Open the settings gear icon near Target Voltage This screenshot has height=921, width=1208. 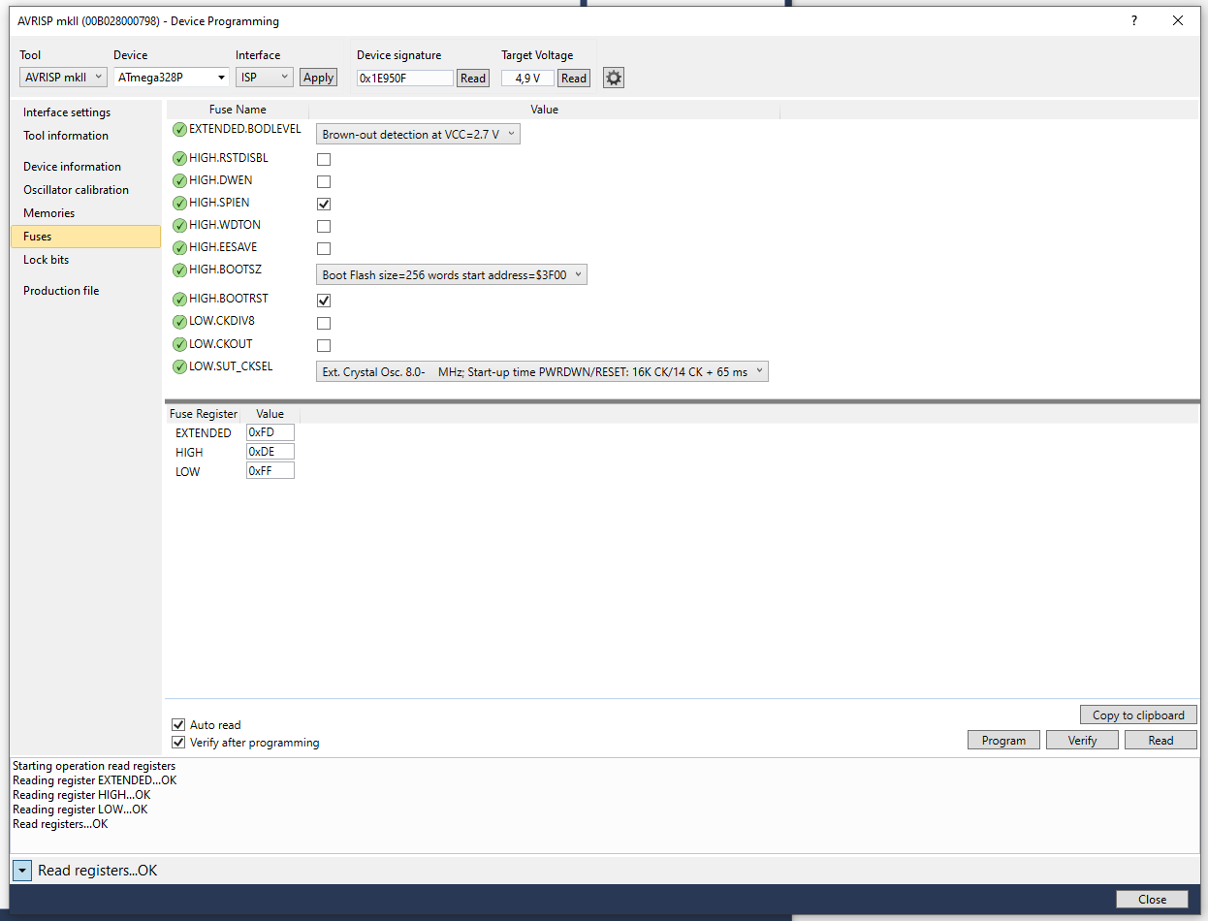pos(614,78)
